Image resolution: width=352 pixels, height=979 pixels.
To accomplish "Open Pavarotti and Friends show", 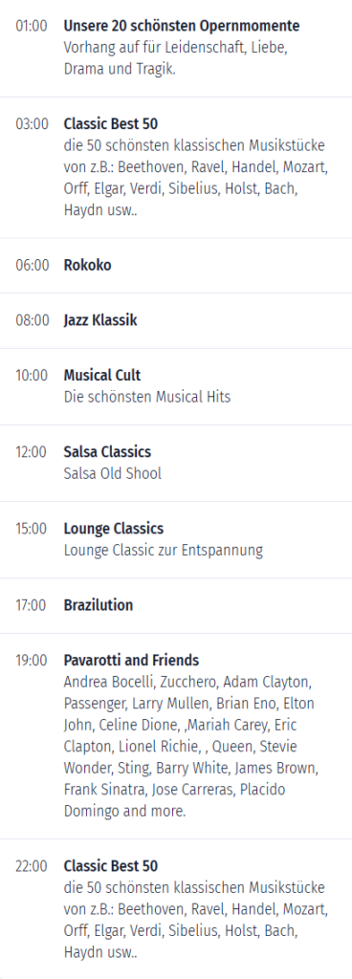I will coord(132,661).
